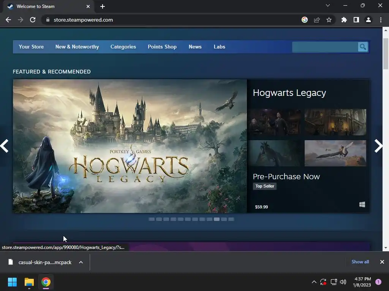Image resolution: width=389 pixels, height=291 pixels.
Task: Open the Google icon in address bar
Action: coord(305,20)
